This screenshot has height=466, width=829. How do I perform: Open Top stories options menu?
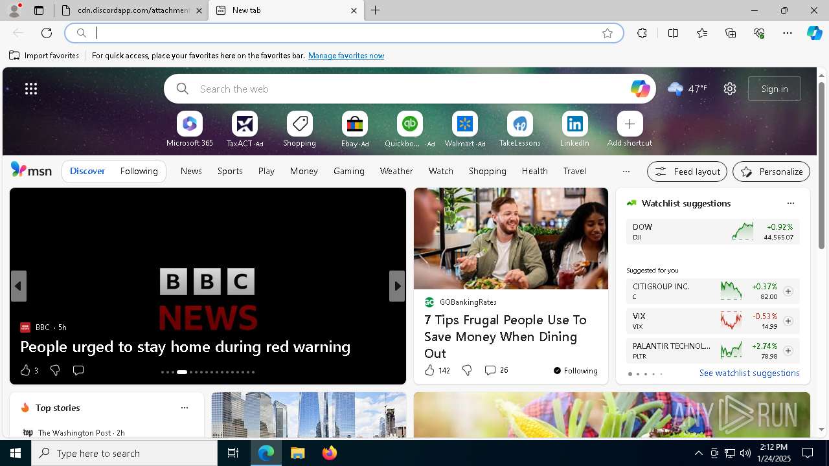(x=185, y=408)
